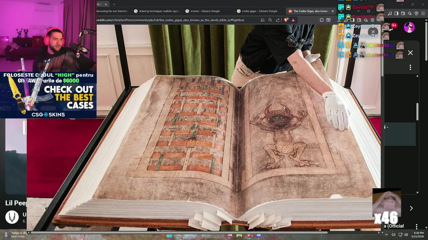Click the zoom magnifier icon in address bar
This screenshot has width=428, height=240.
tap(270, 20)
